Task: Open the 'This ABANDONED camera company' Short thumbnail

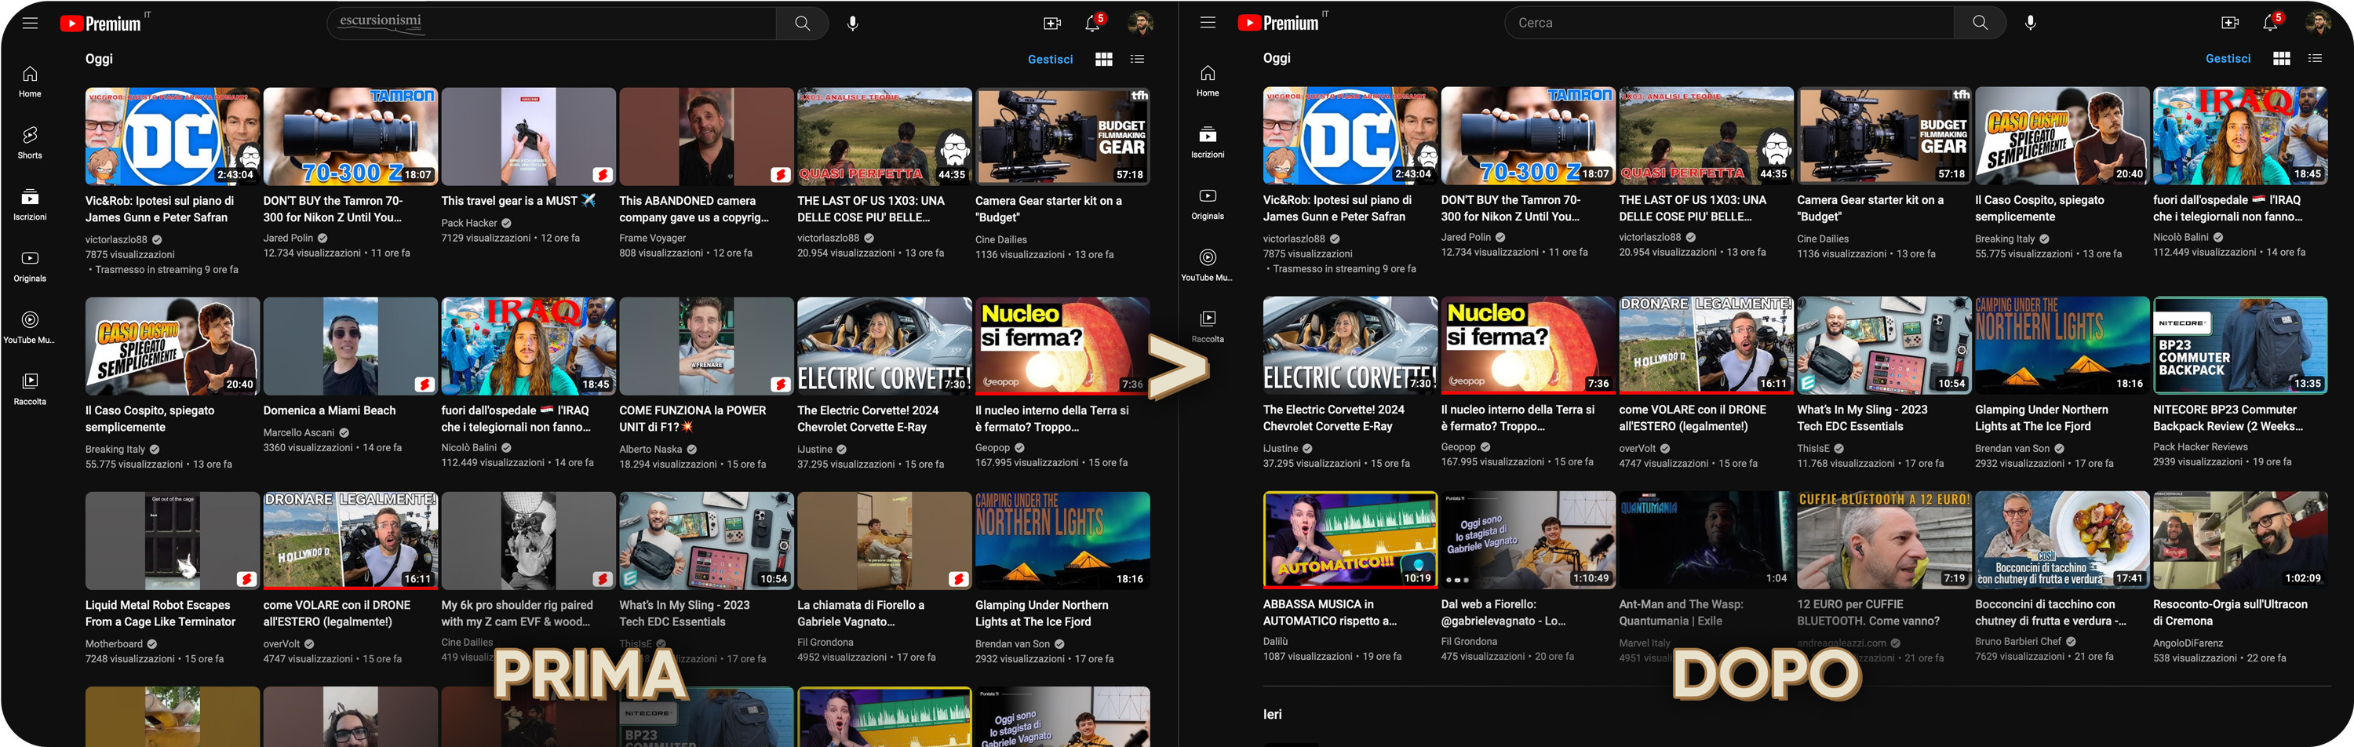Action: (706, 137)
